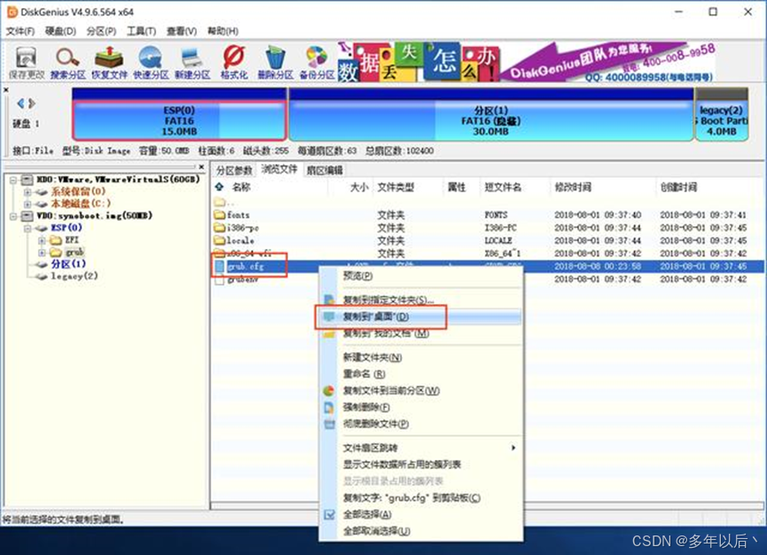Select 分区(1) in the disk tree
The width and height of the screenshot is (767, 555).
pyautogui.click(x=68, y=264)
